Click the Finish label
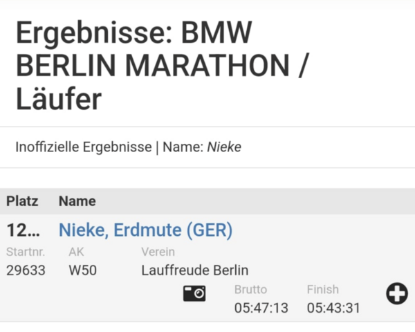Screen dimensions: 415x332 point(323,290)
